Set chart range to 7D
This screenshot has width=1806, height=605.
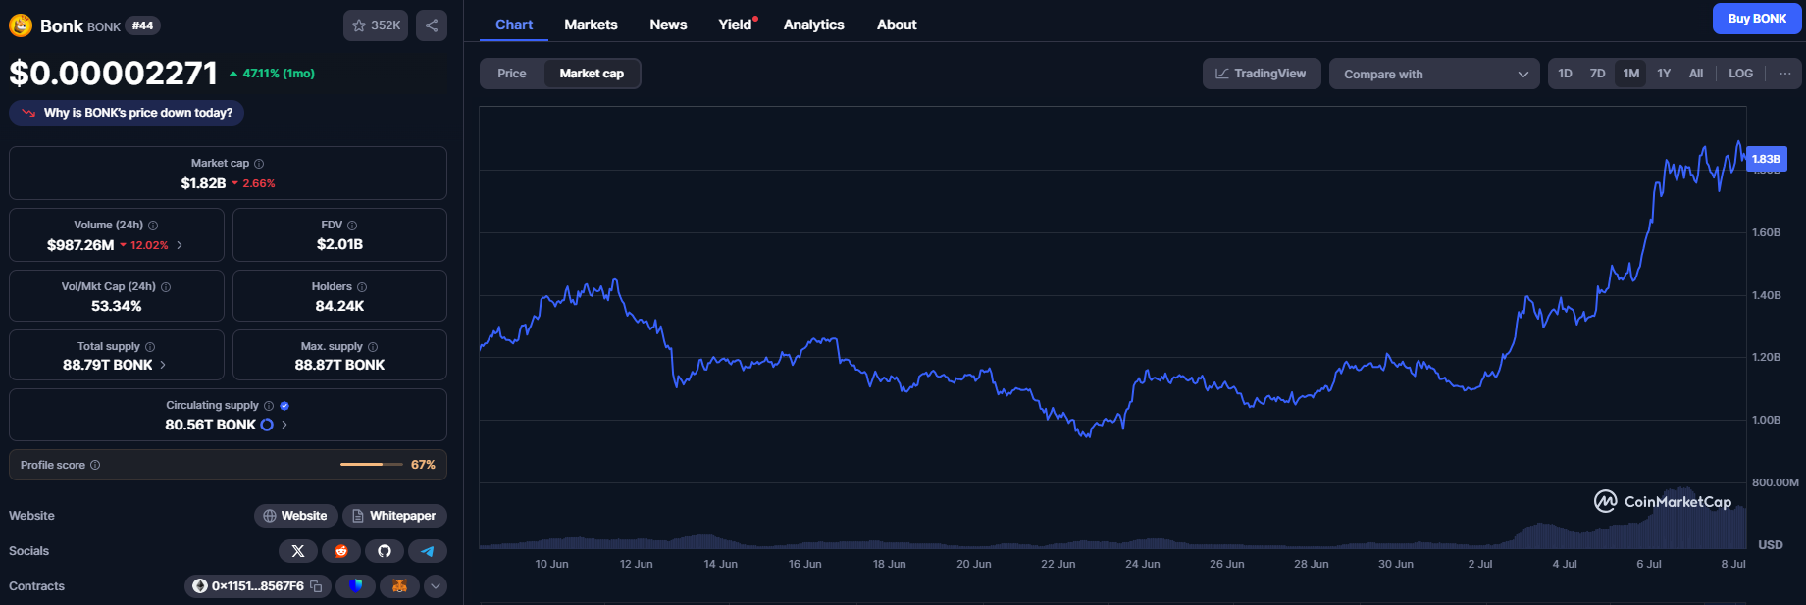coord(1597,74)
